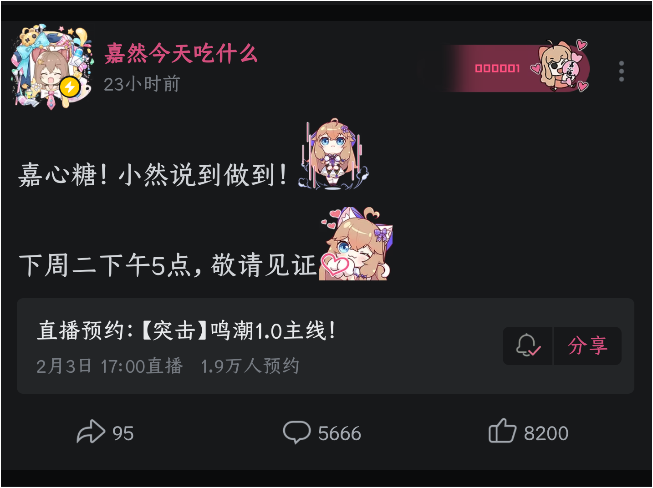Click the lightning badge on the avatar

tap(70, 86)
